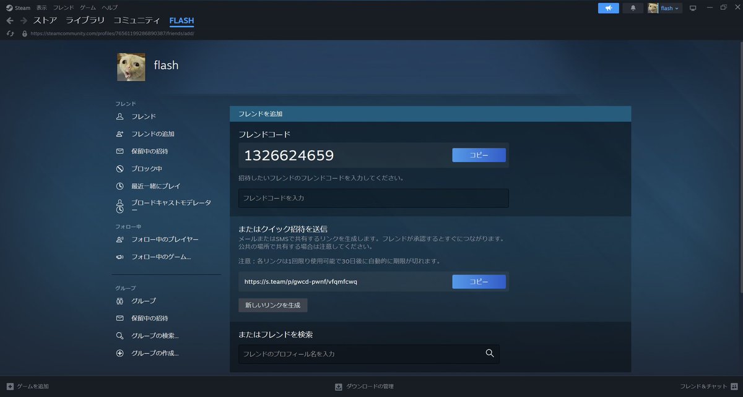The width and height of the screenshot is (743, 397).
Task: Click the グループの作成 plus icon
Action: [x=119, y=353]
